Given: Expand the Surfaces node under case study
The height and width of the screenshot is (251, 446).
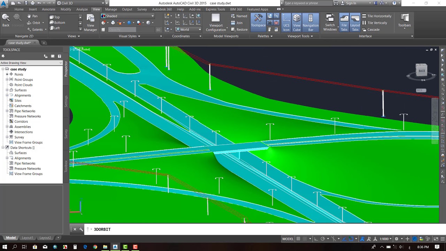Looking at the screenshot, I should pyautogui.click(x=7, y=90).
